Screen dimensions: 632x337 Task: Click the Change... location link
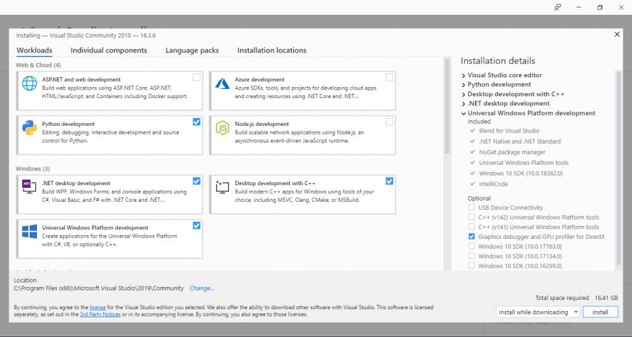pos(202,288)
